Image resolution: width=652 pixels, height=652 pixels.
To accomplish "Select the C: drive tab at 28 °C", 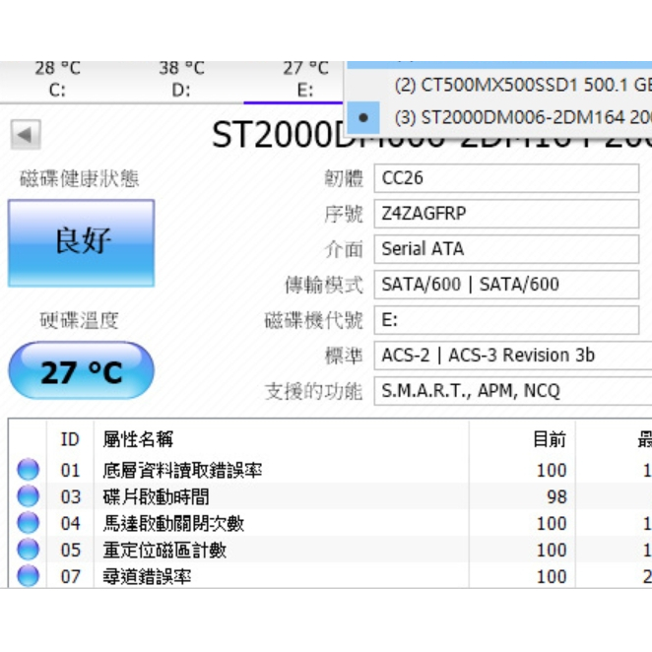I will coord(57,80).
